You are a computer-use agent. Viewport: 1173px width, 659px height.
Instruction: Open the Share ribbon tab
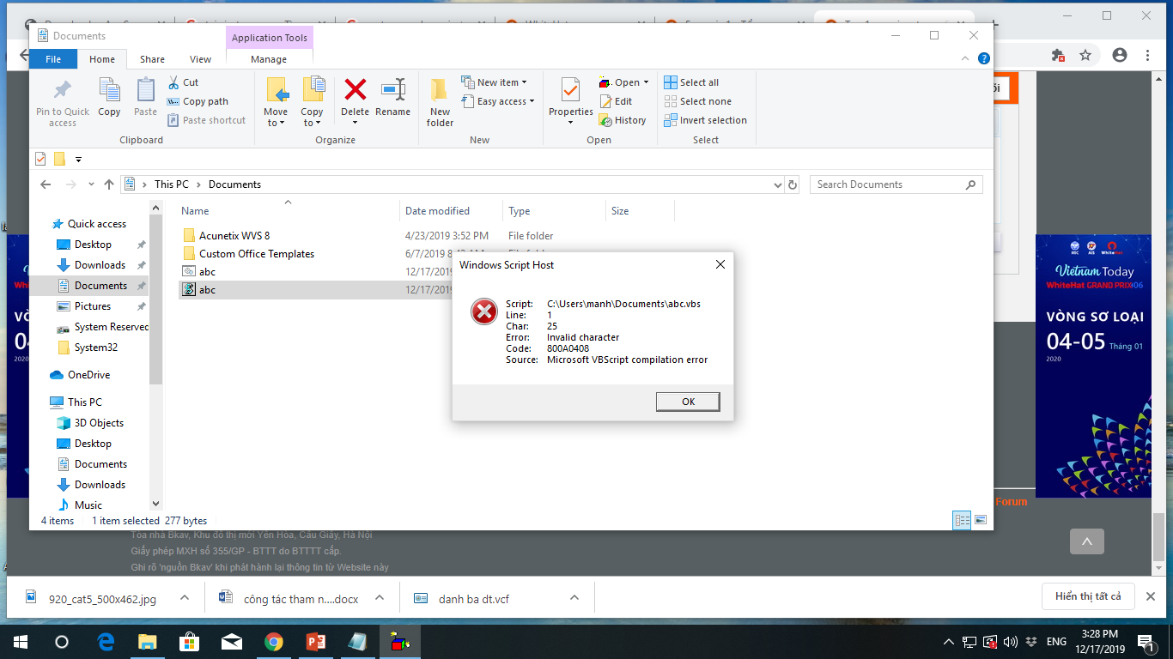click(152, 59)
